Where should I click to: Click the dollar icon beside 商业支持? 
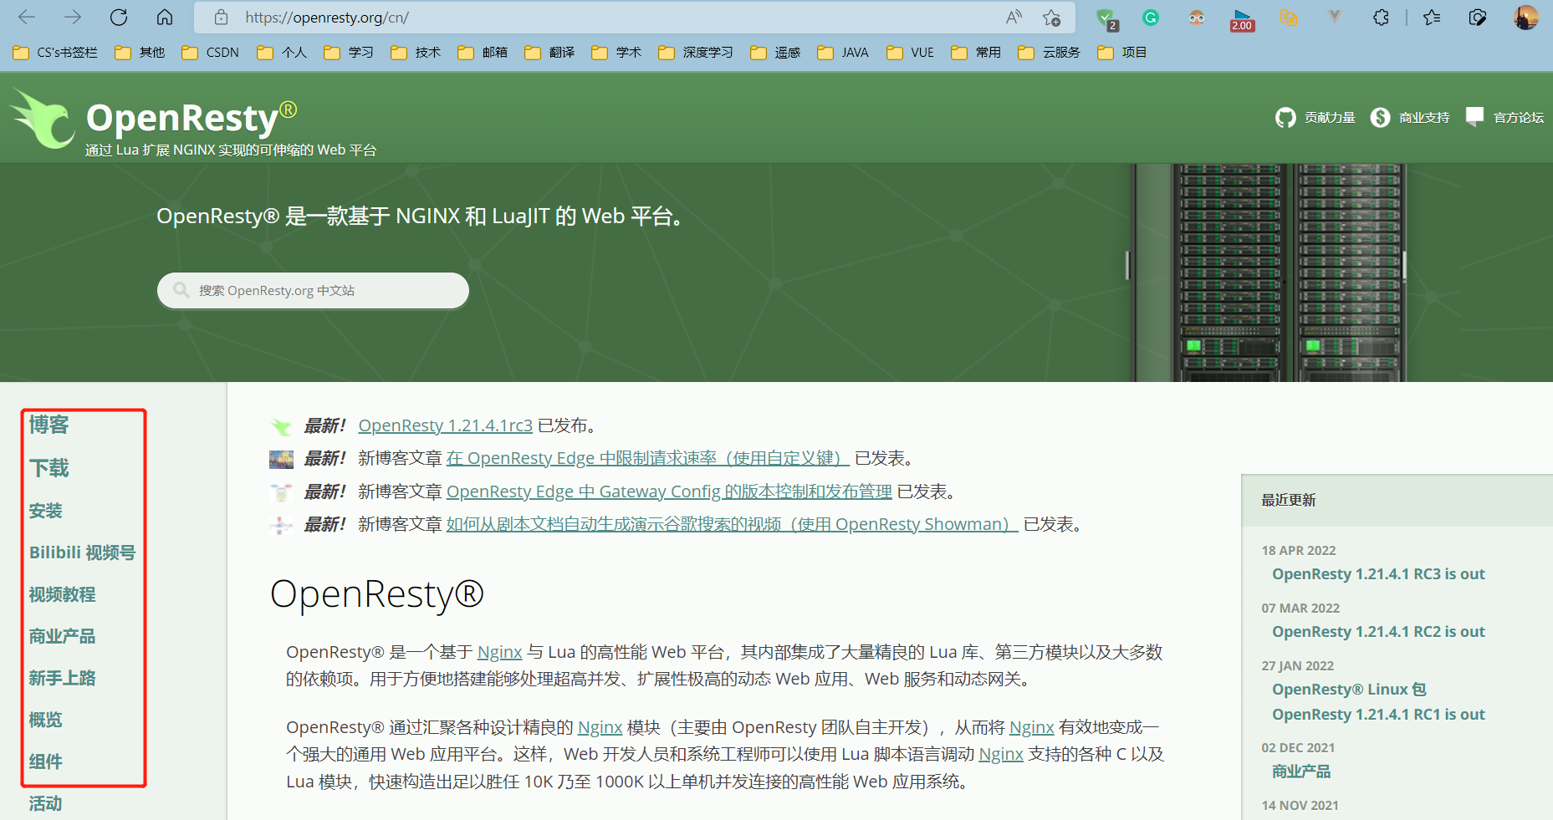(x=1380, y=118)
